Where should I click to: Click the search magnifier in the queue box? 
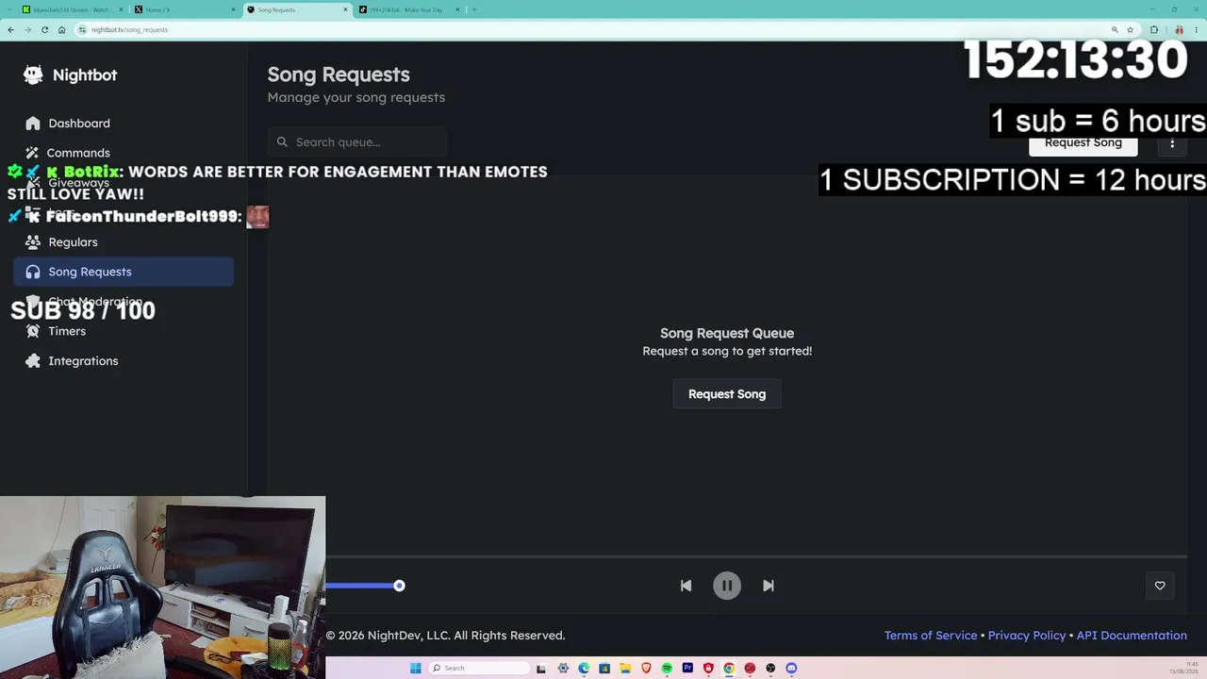coord(282,142)
